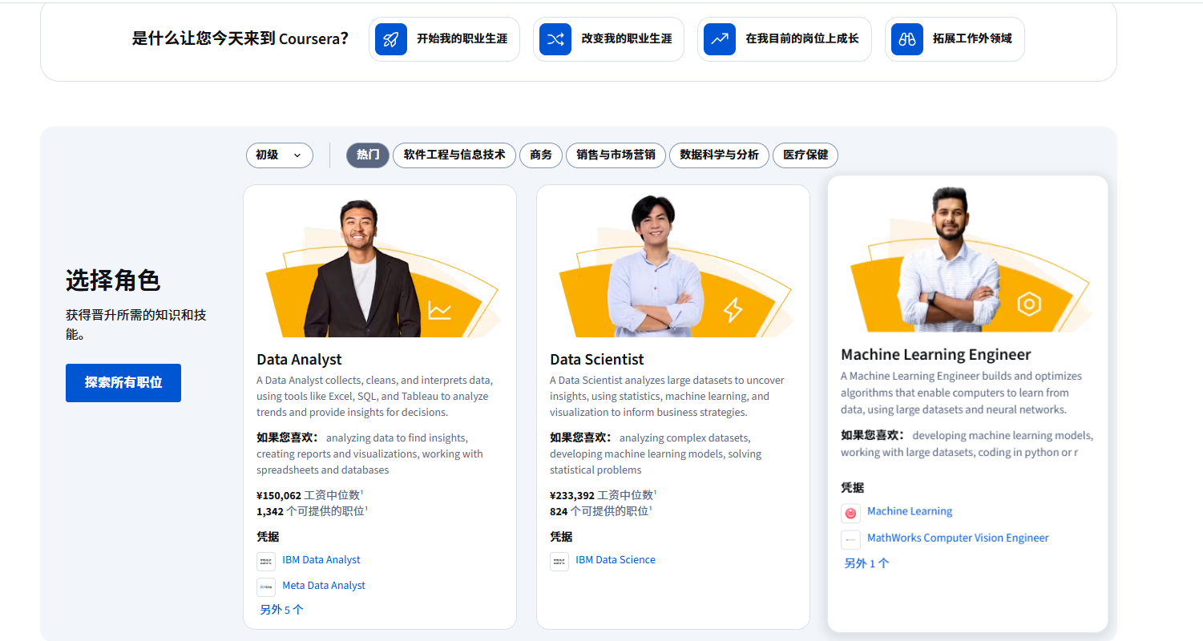Open MathWorks Computer Vision Engineer link
The width and height of the screenshot is (1203, 641).
point(958,538)
